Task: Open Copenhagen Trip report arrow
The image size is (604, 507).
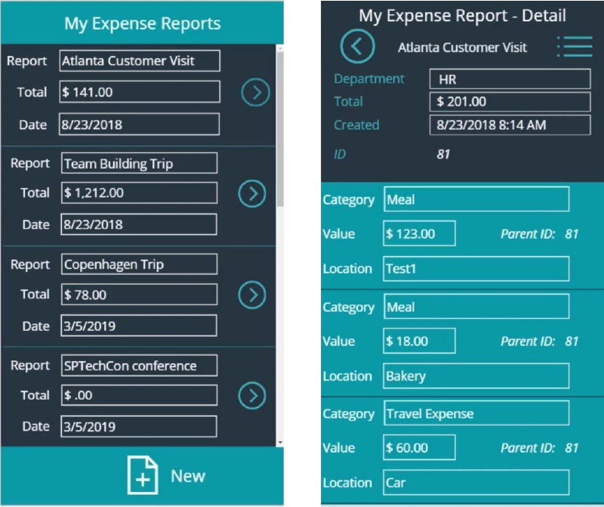Action: [x=252, y=295]
